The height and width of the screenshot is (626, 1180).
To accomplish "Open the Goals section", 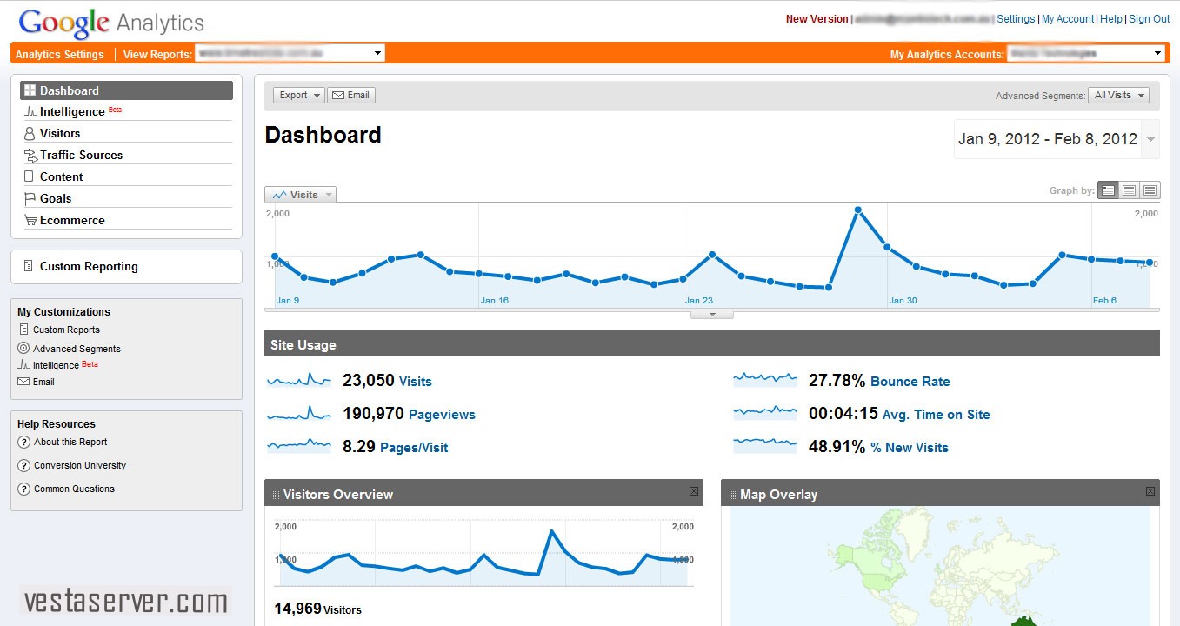I will coord(56,198).
